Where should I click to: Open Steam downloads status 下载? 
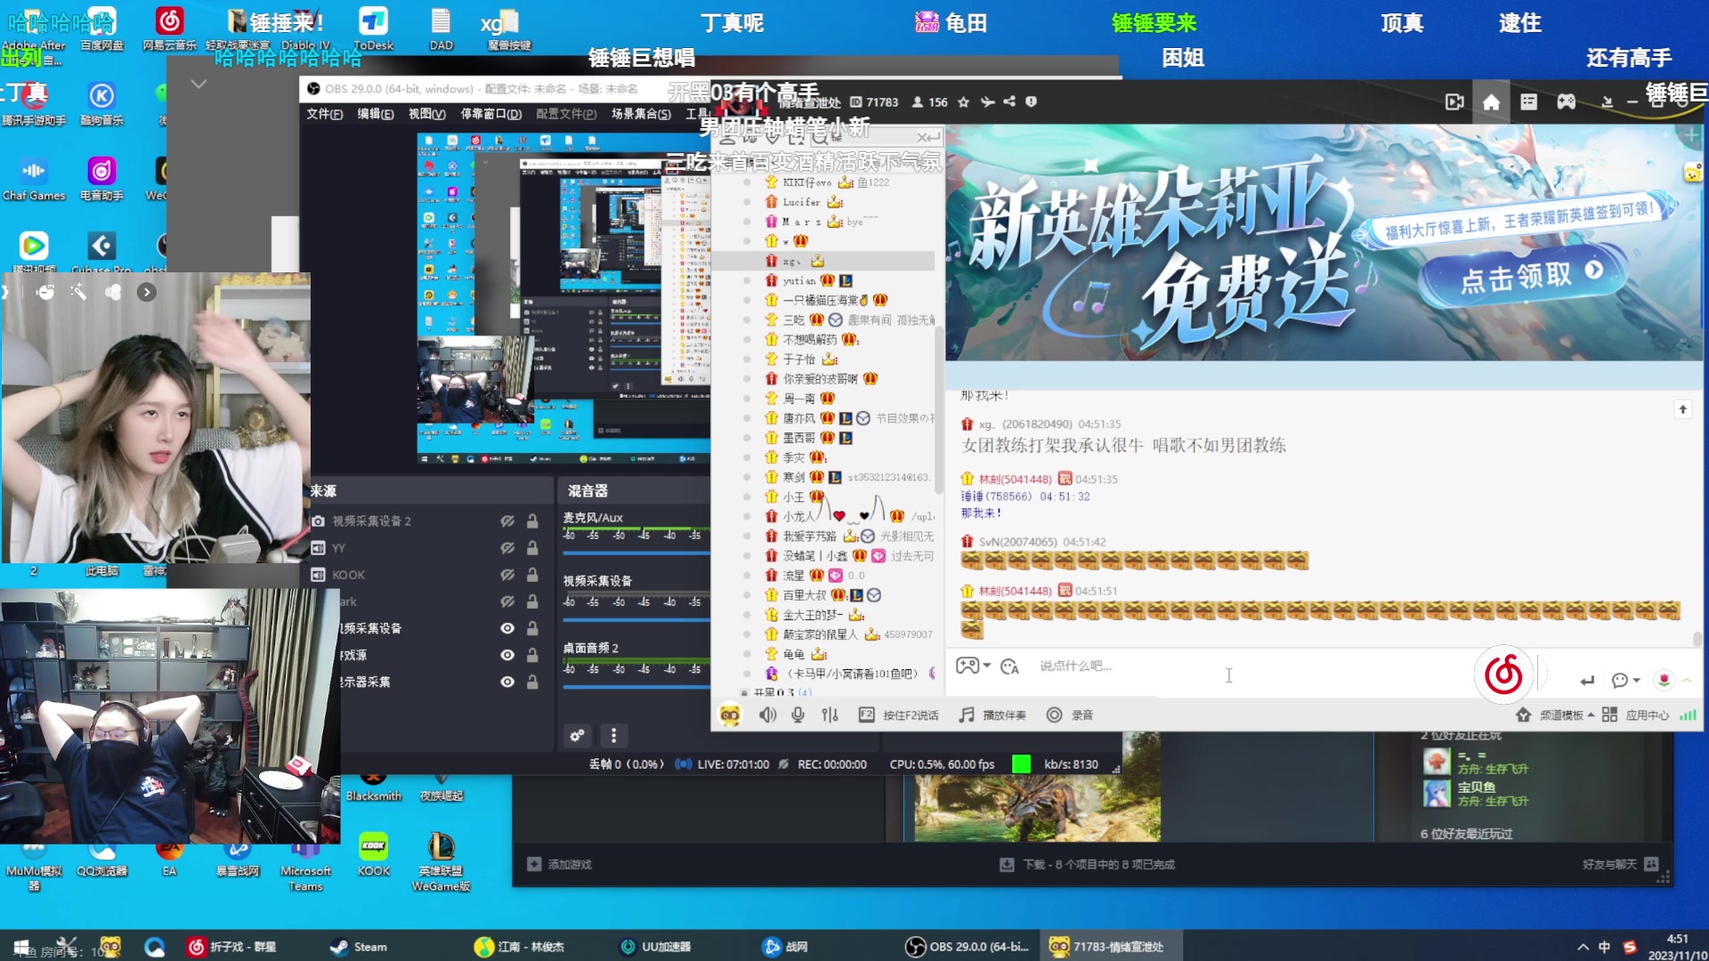point(1087,864)
